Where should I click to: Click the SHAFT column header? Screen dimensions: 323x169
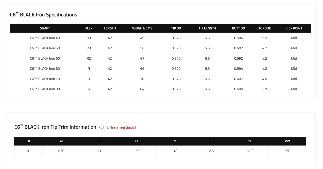point(45,28)
